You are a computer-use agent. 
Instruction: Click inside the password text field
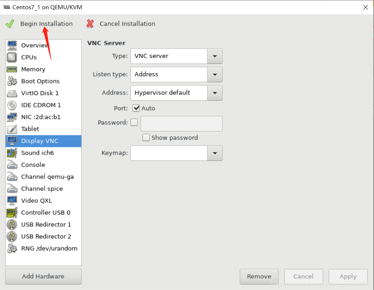pyautogui.click(x=182, y=124)
